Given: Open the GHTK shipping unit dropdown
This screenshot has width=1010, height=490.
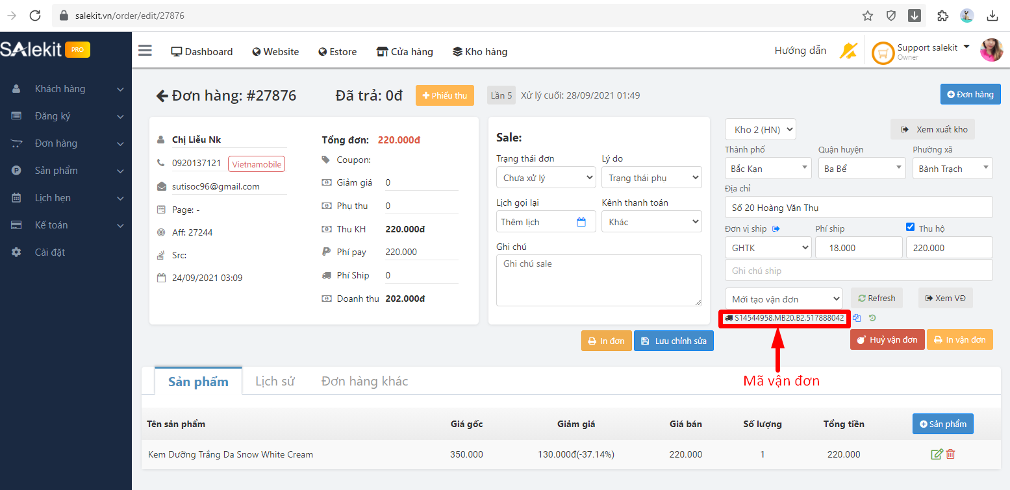Looking at the screenshot, I should pyautogui.click(x=768, y=247).
